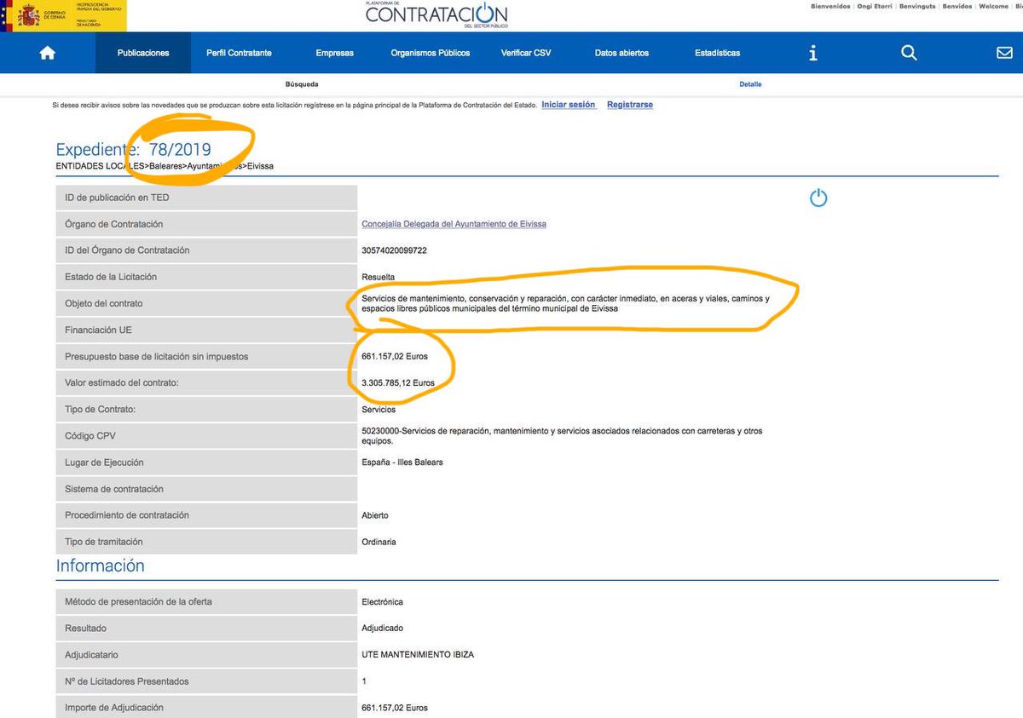Click the Abierto procedure value
The width and height of the screenshot is (1023, 718).
[x=375, y=515]
